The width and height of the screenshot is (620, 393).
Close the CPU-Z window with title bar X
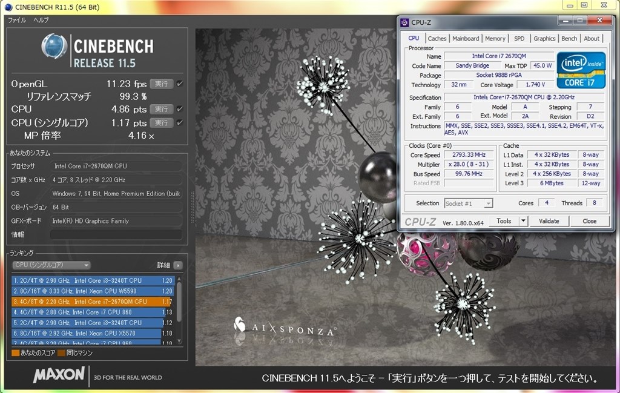(599, 21)
